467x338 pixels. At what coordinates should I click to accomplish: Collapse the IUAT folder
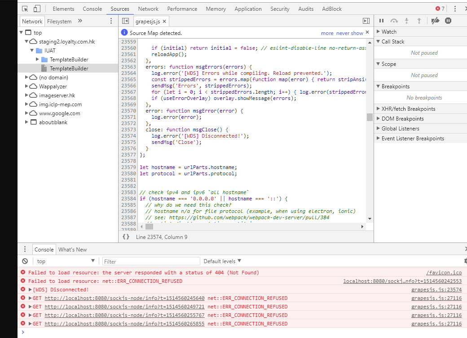point(32,50)
